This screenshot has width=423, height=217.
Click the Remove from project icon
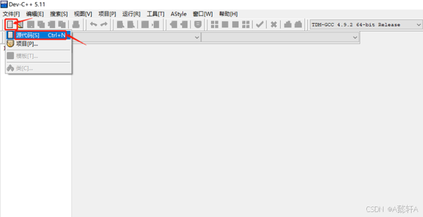tap(184, 25)
